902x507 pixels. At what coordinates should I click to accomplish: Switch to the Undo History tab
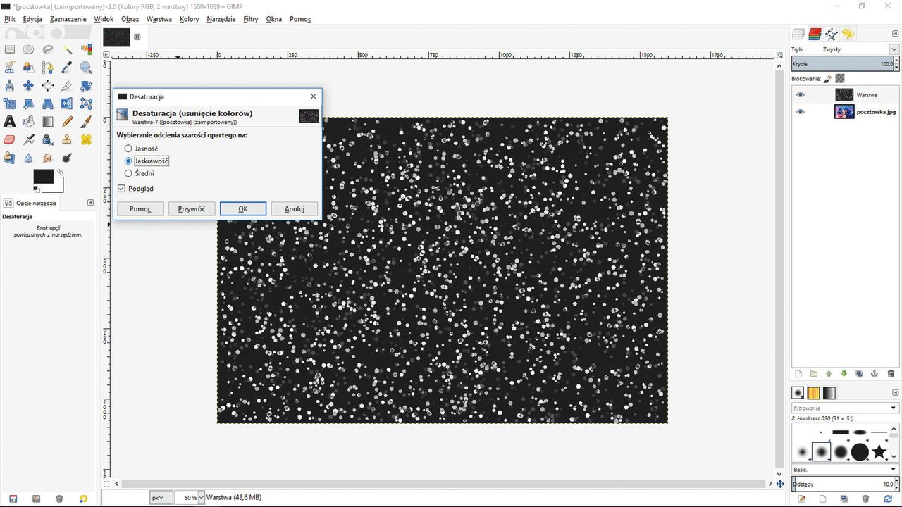point(847,34)
